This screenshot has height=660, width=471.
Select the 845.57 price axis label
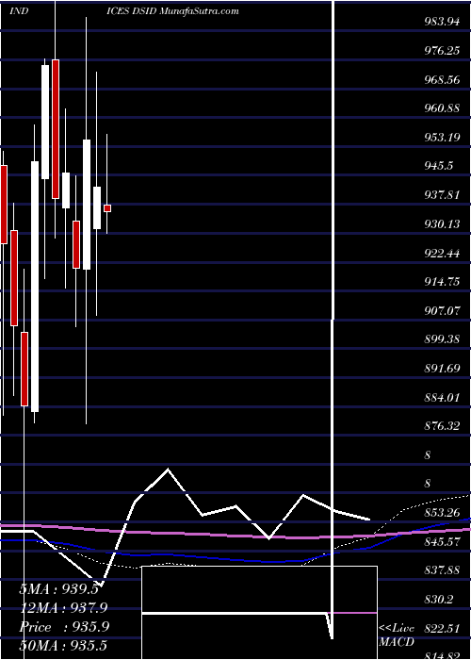tap(442, 541)
